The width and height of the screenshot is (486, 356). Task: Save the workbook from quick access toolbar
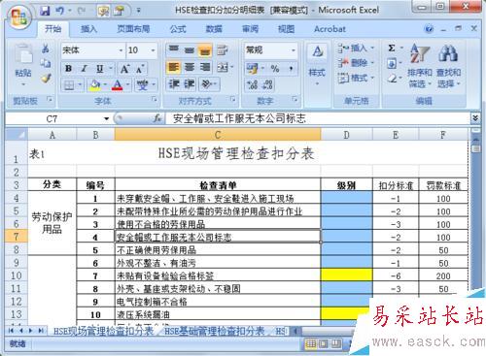pyautogui.click(x=45, y=11)
